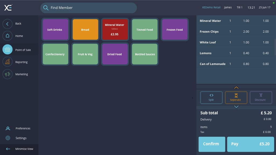Open Preferences user icon
Image resolution: width=276 pixels, height=155 pixels.
pos(8,129)
